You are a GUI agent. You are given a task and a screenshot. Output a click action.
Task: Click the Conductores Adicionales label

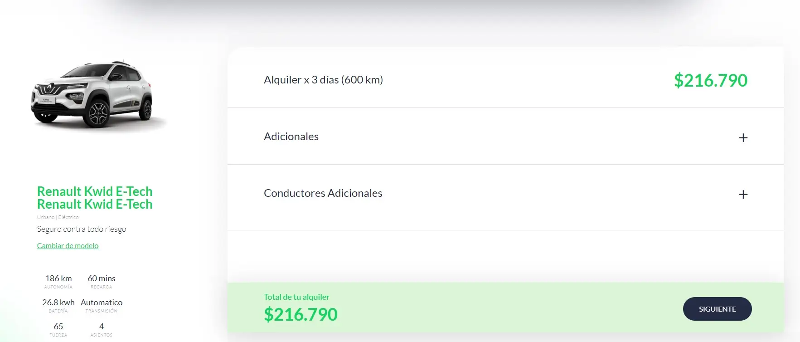click(323, 193)
